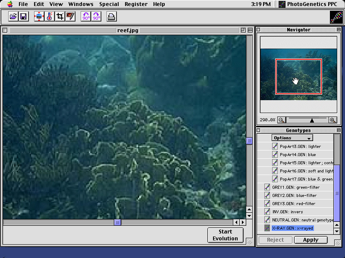Screen dimensions: 345x258
Task: Open the PhotoGenetics PPC application menu
Action: point(307,4)
